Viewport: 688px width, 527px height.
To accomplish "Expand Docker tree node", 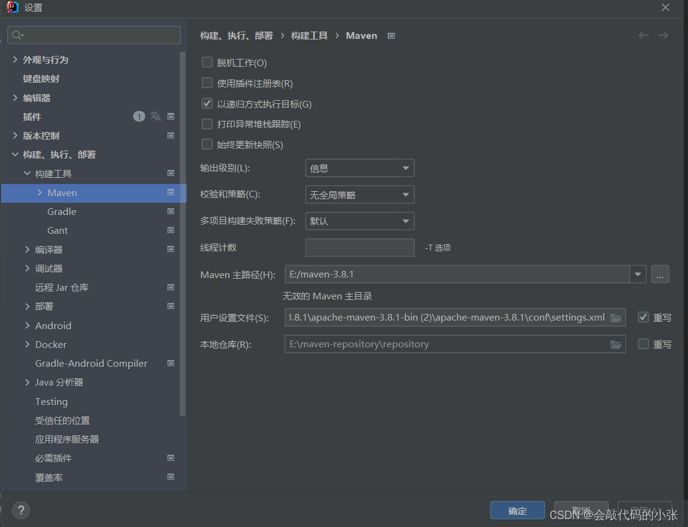I will (27, 344).
